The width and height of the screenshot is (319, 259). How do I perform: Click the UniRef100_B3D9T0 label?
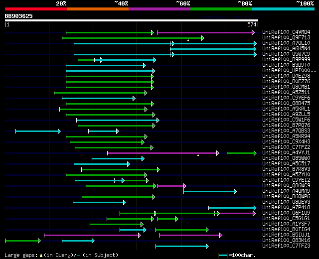point(286,65)
